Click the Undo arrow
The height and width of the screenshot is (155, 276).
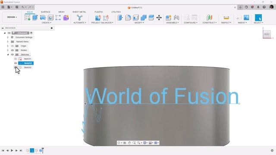tap(23, 7)
